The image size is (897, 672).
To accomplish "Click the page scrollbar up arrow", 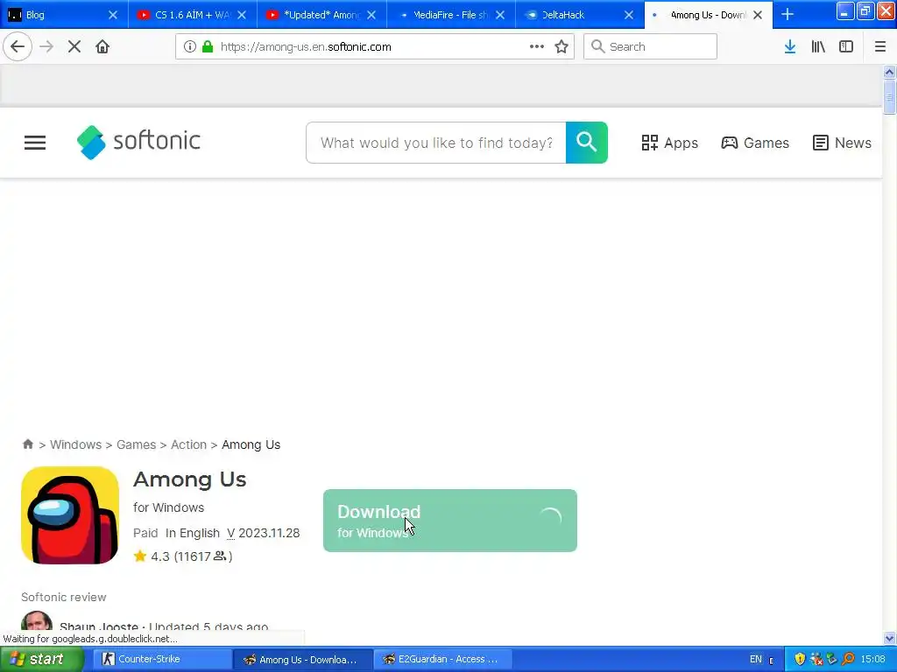I will (889, 72).
